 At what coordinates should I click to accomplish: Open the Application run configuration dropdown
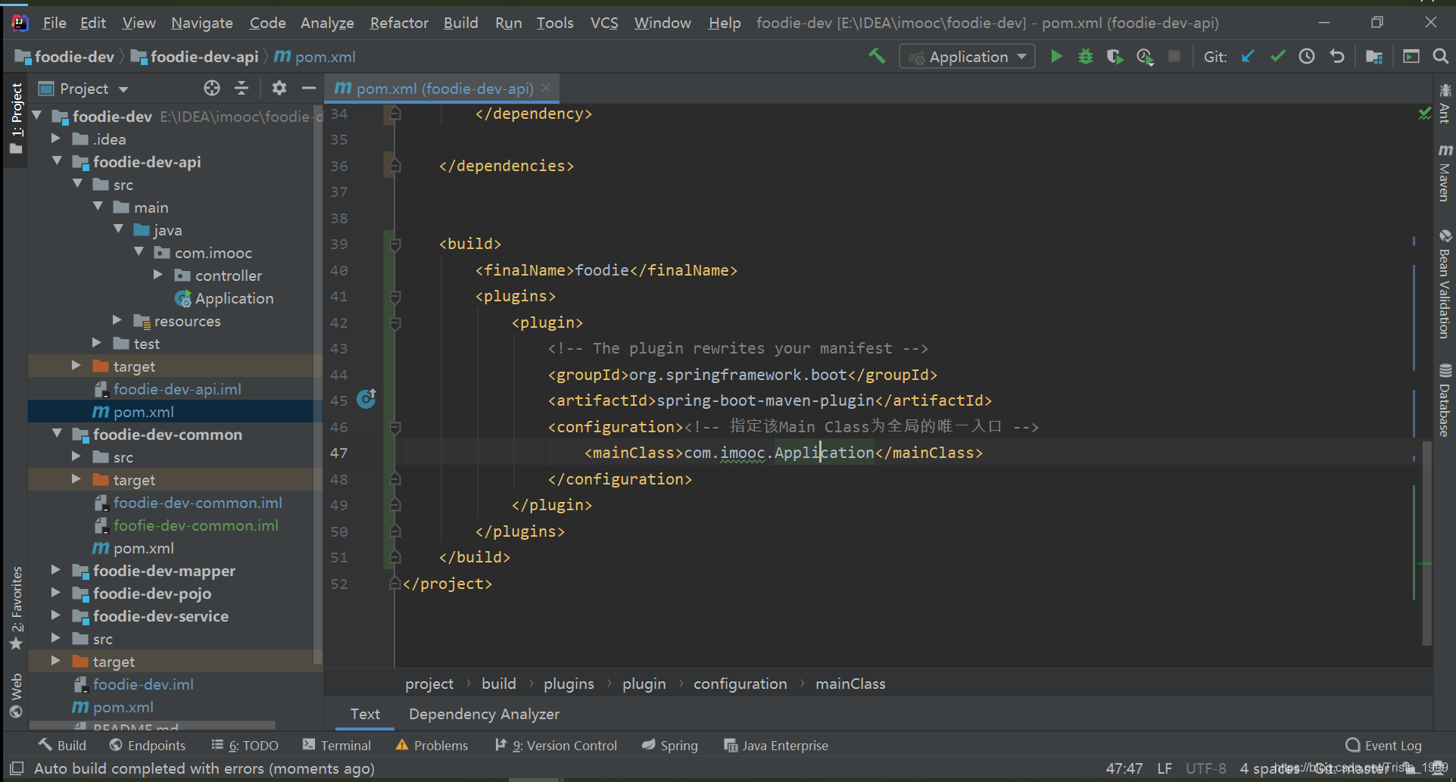(967, 57)
